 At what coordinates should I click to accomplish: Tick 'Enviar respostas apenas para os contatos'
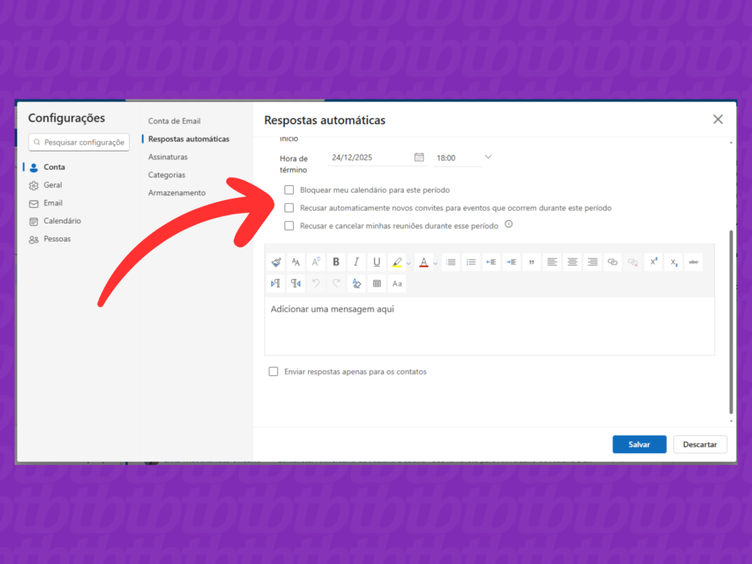tap(273, 372)
